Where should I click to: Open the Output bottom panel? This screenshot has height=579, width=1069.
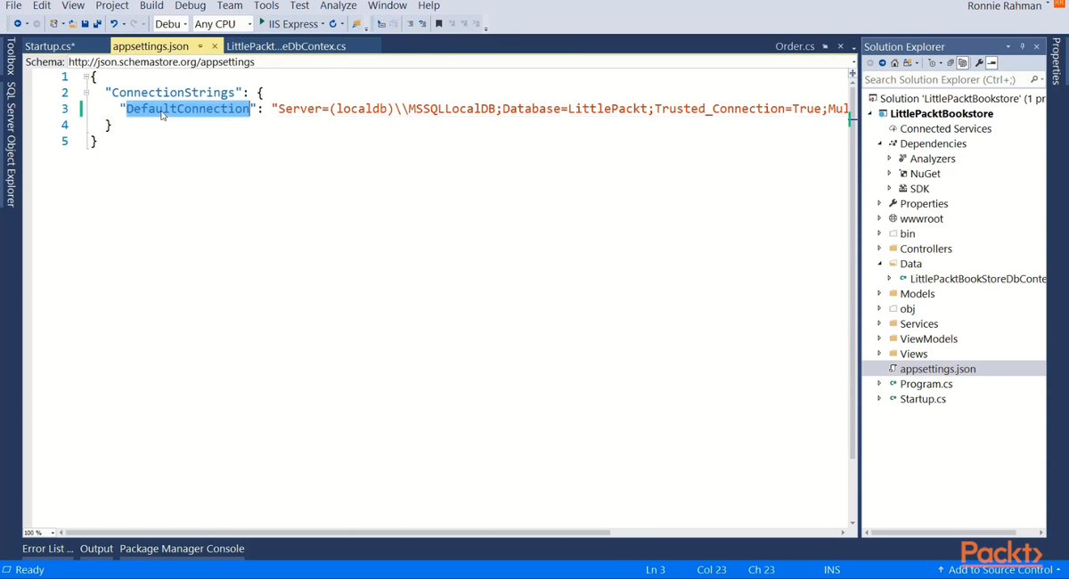click(96, 549)
